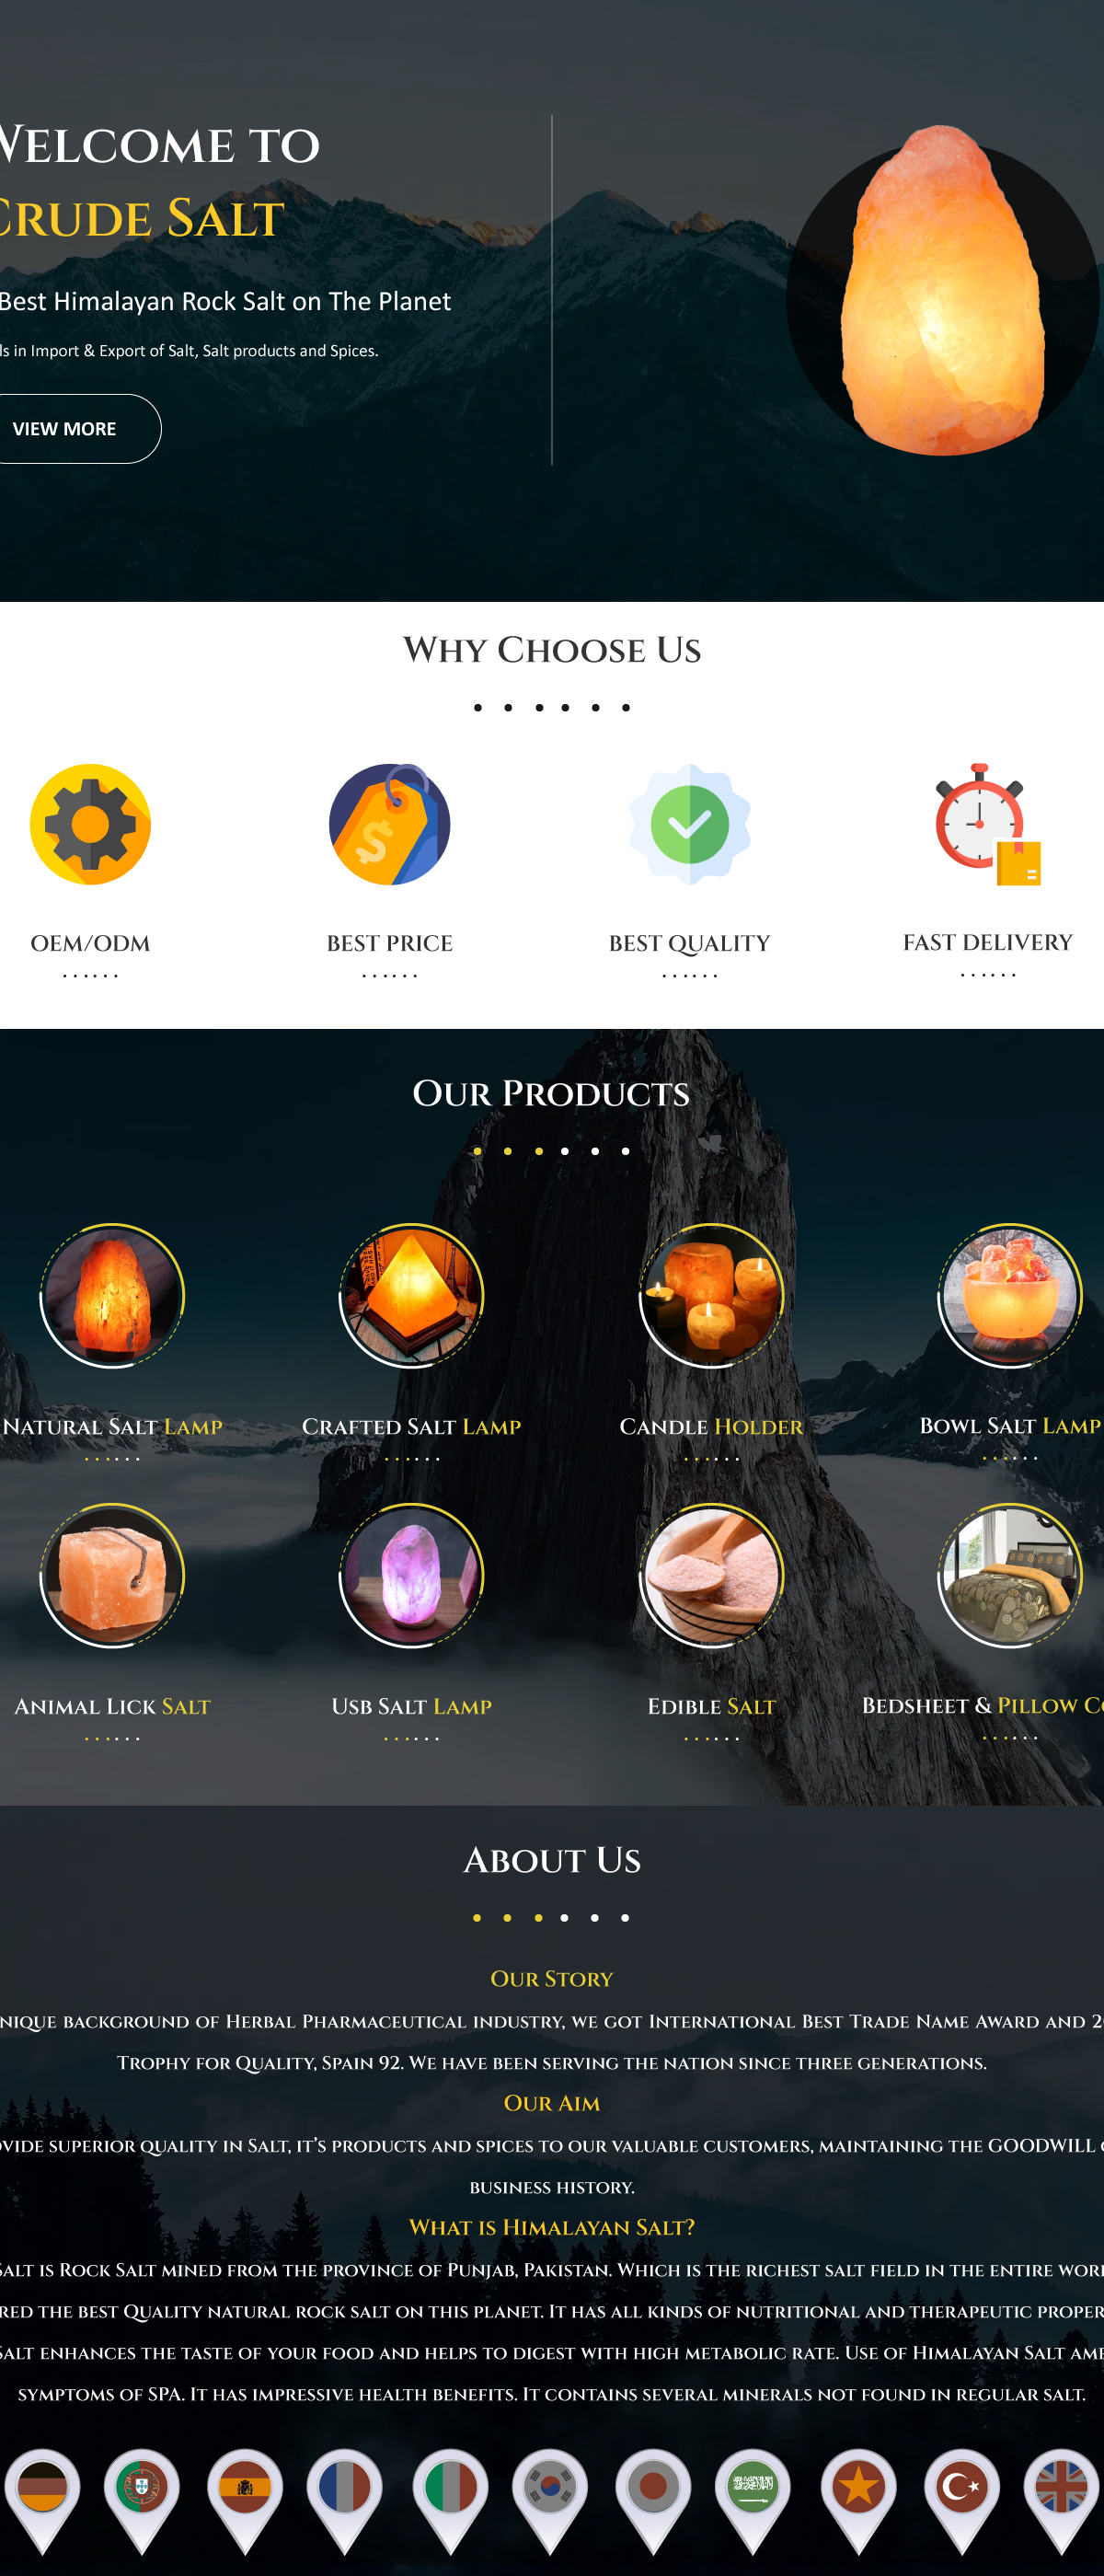This screenshot has width=1104, height=2576.
Task: Choose the Turkish flag map pin
Action: pos(961,2501)
